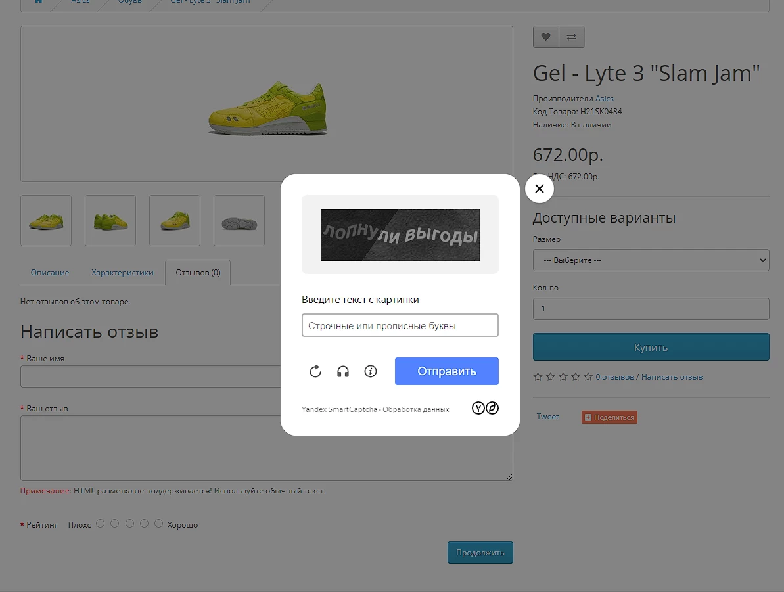Open Обработка данных link in captcha

coord(415,409)
